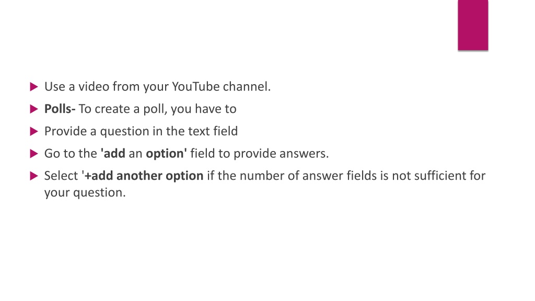535x301 pixels.
Task: Click the bold text ''add'
Action: (x=113, y=154)
